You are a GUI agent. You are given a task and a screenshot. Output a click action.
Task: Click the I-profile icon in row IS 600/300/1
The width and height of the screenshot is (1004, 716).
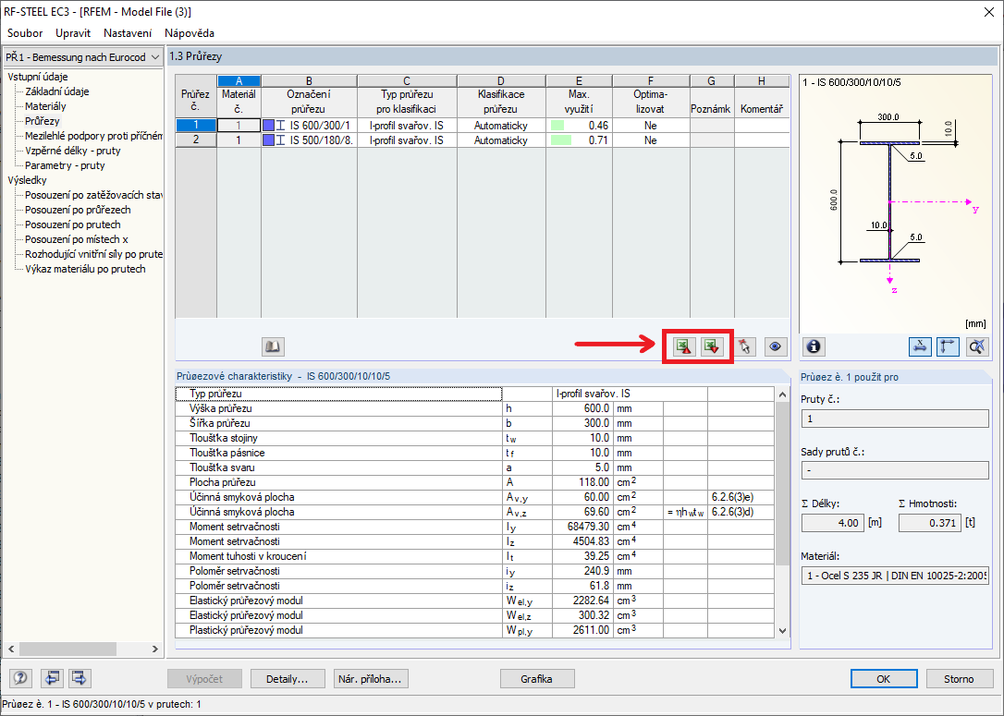[280, 126]
